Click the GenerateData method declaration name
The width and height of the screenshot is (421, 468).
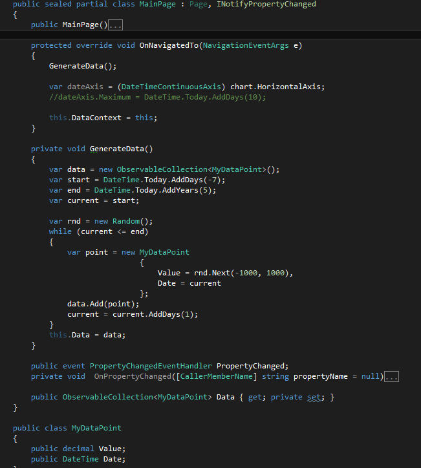(117, 149)
